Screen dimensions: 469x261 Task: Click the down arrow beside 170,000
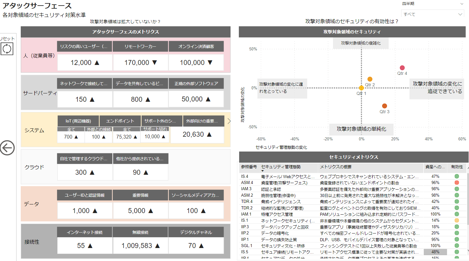[155, 62]
